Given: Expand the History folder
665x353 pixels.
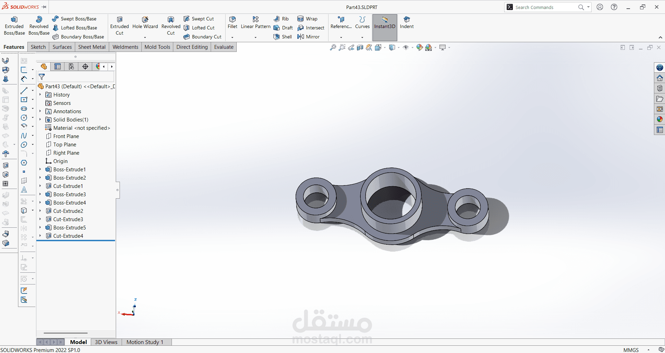Looking at the screenshot, I should [x=40, y=94].
